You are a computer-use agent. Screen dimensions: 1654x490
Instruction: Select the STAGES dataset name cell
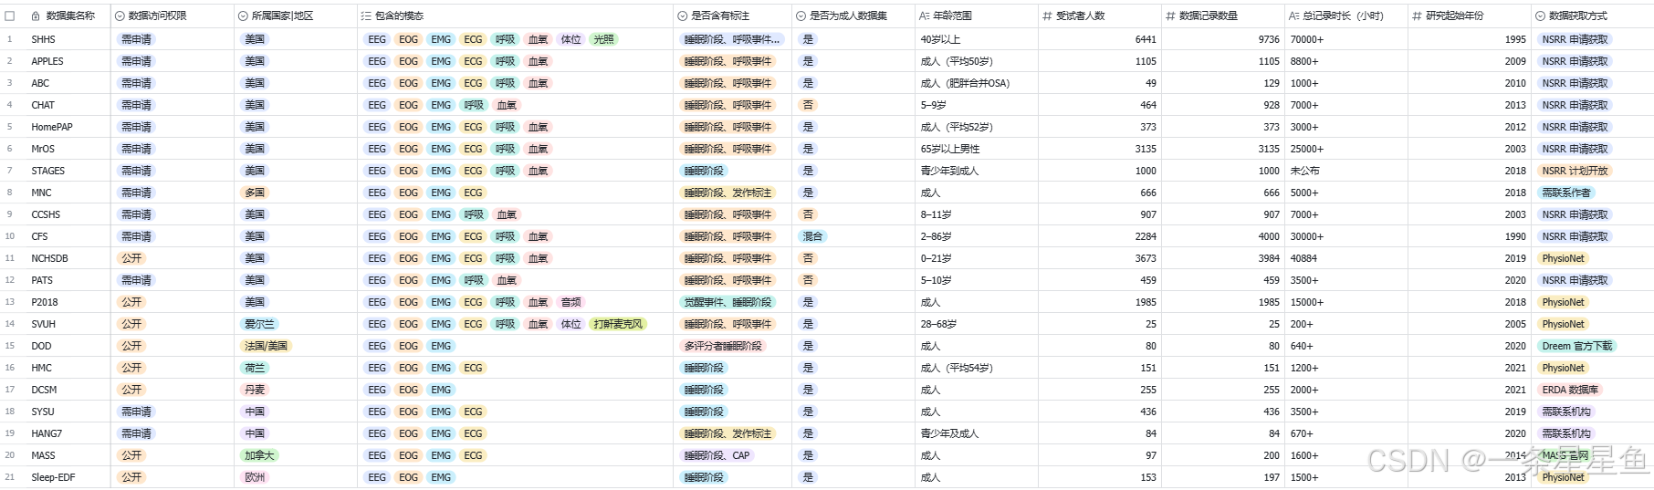pos(66,171)
